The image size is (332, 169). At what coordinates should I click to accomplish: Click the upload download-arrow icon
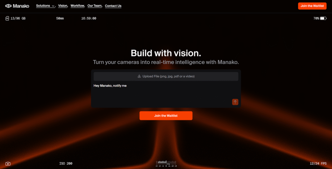[x=139, y=76]
